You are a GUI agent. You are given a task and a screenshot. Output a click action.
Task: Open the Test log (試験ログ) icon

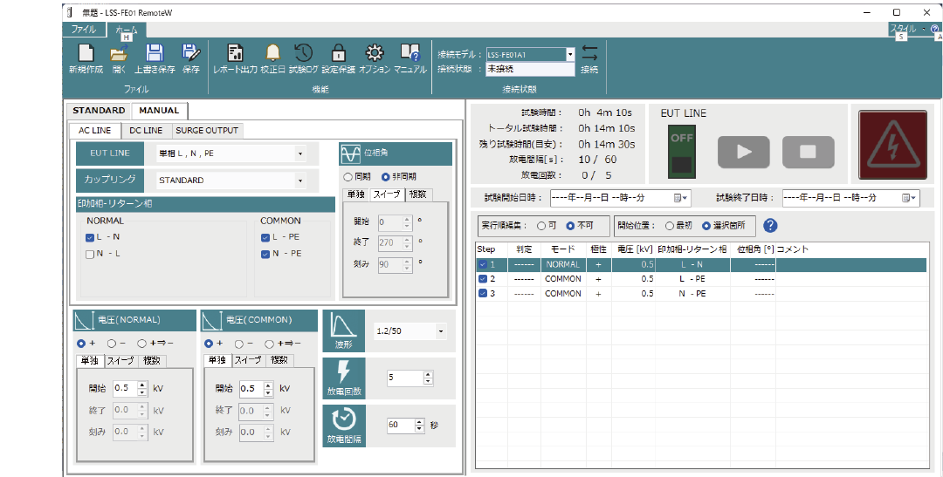point(304,54)
